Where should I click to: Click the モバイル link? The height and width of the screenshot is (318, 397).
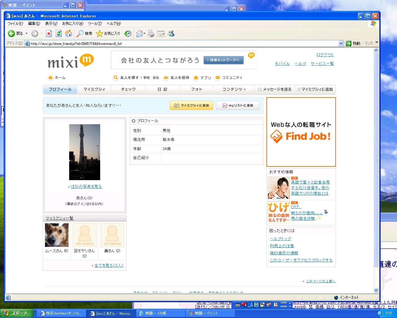(x=282, y=64)
